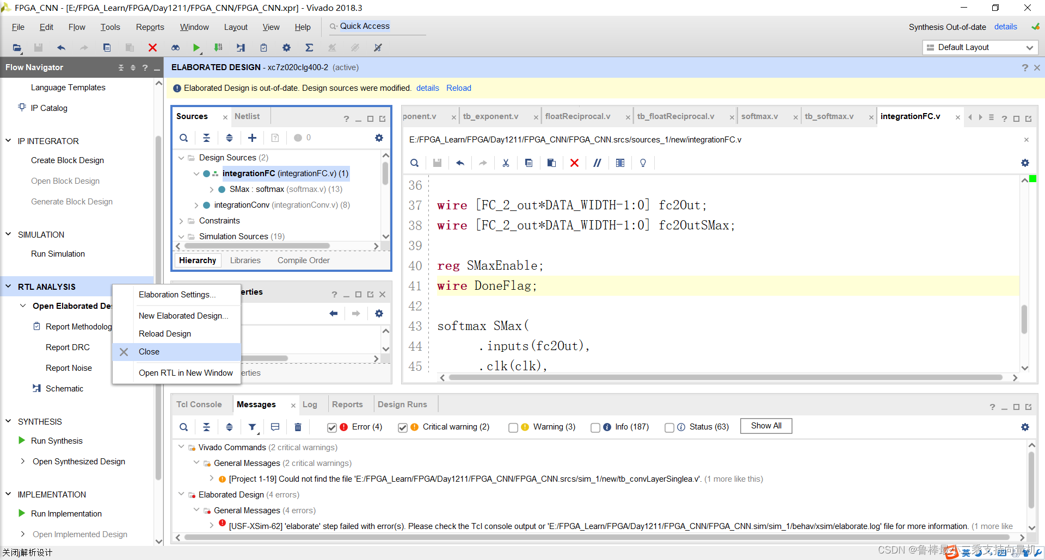This screenshot has width=1045, height=560.
Task: Collapse all in Sources panel toolbar
Action: coord(206,138)
